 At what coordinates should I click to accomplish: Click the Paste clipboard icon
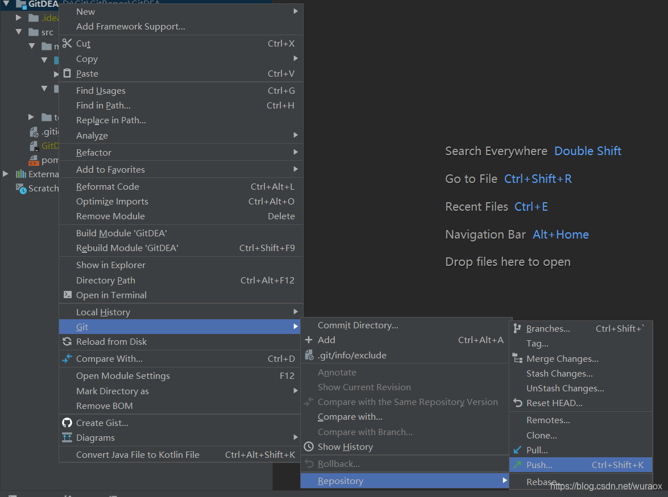click(67, 73)
